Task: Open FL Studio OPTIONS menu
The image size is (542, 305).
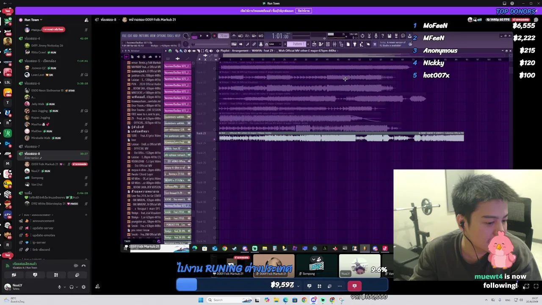Action: tap(161, 36)
